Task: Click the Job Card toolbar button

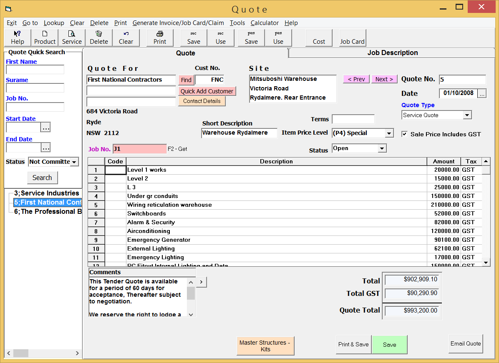Action: coord(352,38)
